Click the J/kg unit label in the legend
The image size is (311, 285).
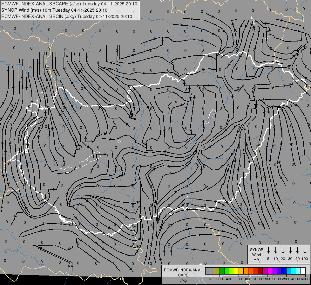(183, 280)
